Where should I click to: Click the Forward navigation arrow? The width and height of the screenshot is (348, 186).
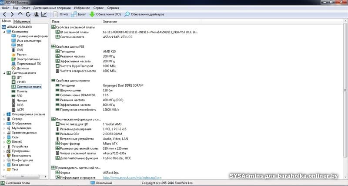(x=12, y=14)
